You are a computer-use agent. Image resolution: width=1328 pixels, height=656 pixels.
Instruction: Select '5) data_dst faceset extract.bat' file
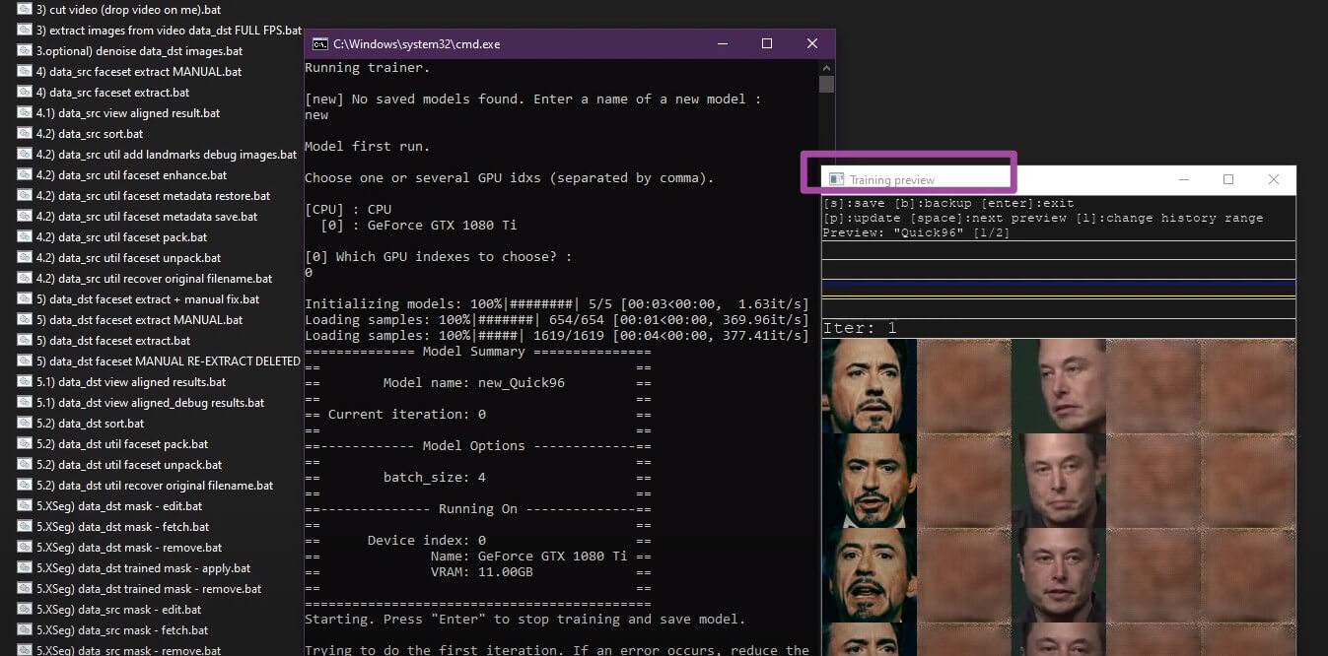[119, 340]
